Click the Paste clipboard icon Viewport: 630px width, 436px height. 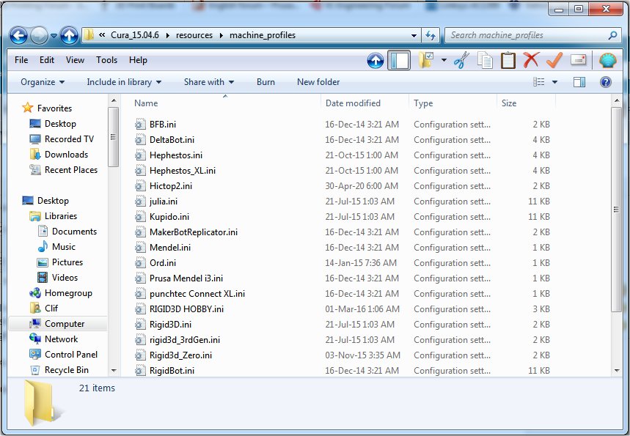pyautogui.click(x=508, y=60)
